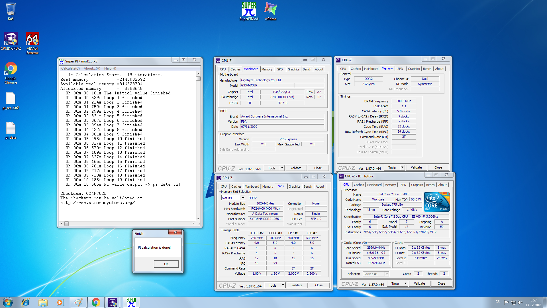Open SuperPiMod desktop shortcut
Viewport: 547px width, 308px height.
pos(249,11)
